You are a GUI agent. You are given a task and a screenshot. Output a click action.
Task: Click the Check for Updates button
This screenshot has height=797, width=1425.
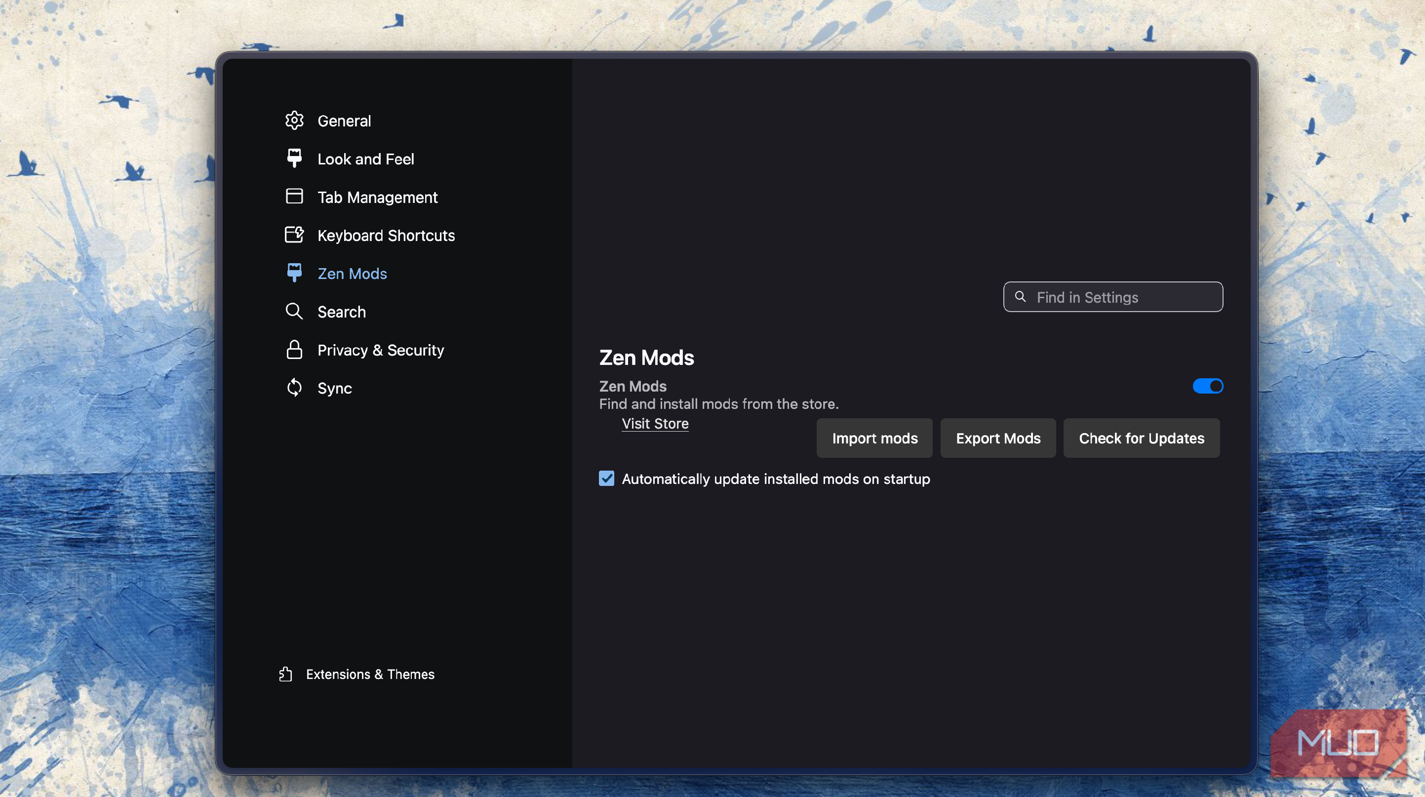pos(1141,438)
